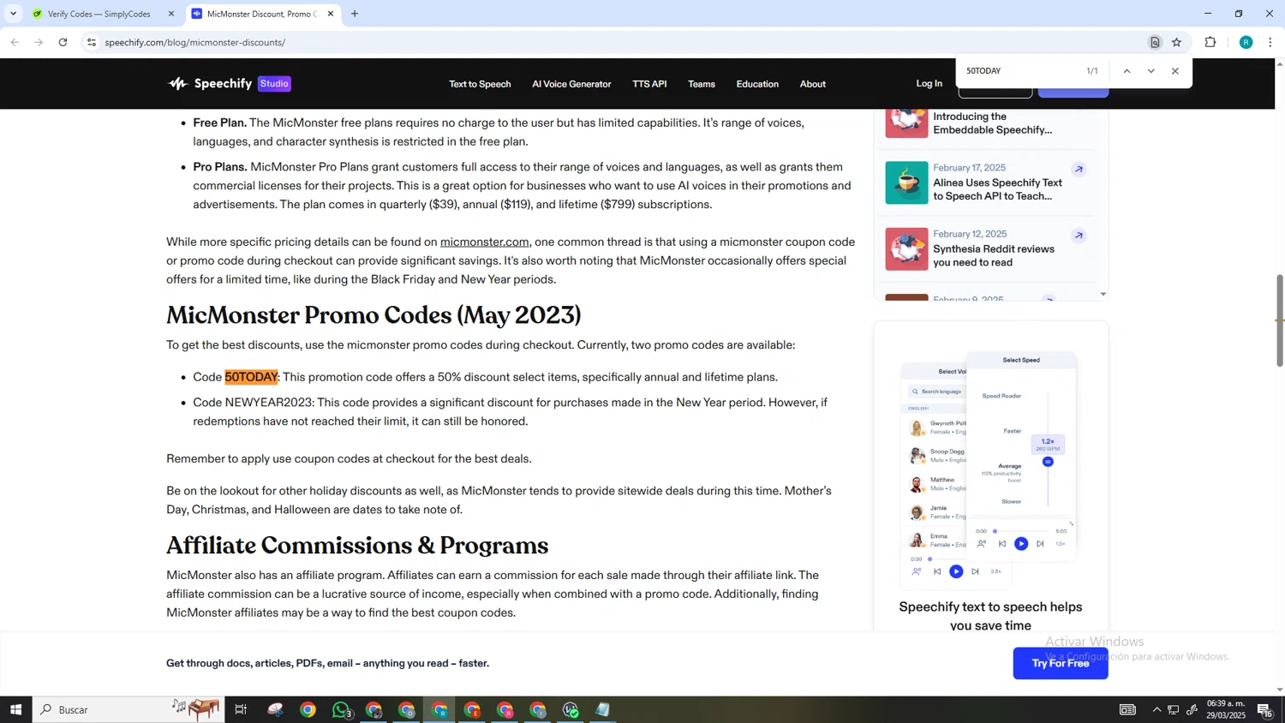Select the MicMonster Discount tab
1285x723 pixels.
261,14
